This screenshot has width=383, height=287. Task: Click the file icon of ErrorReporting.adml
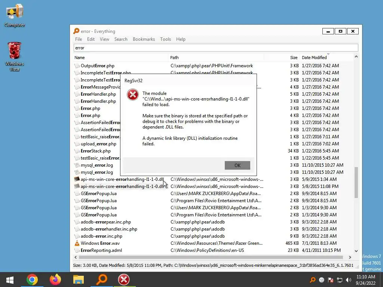tap(77, 250)
